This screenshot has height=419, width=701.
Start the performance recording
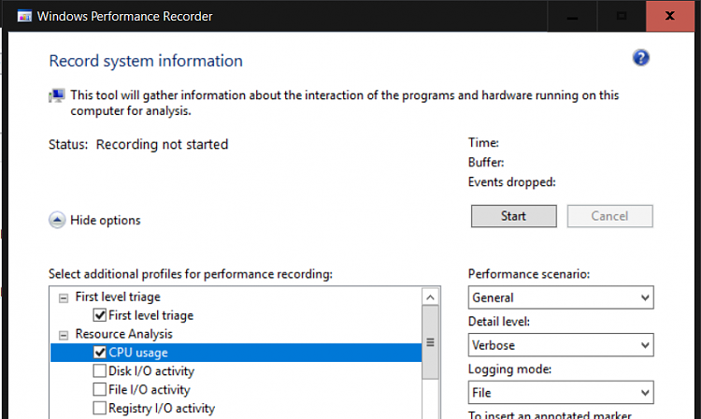coord(514,216)
